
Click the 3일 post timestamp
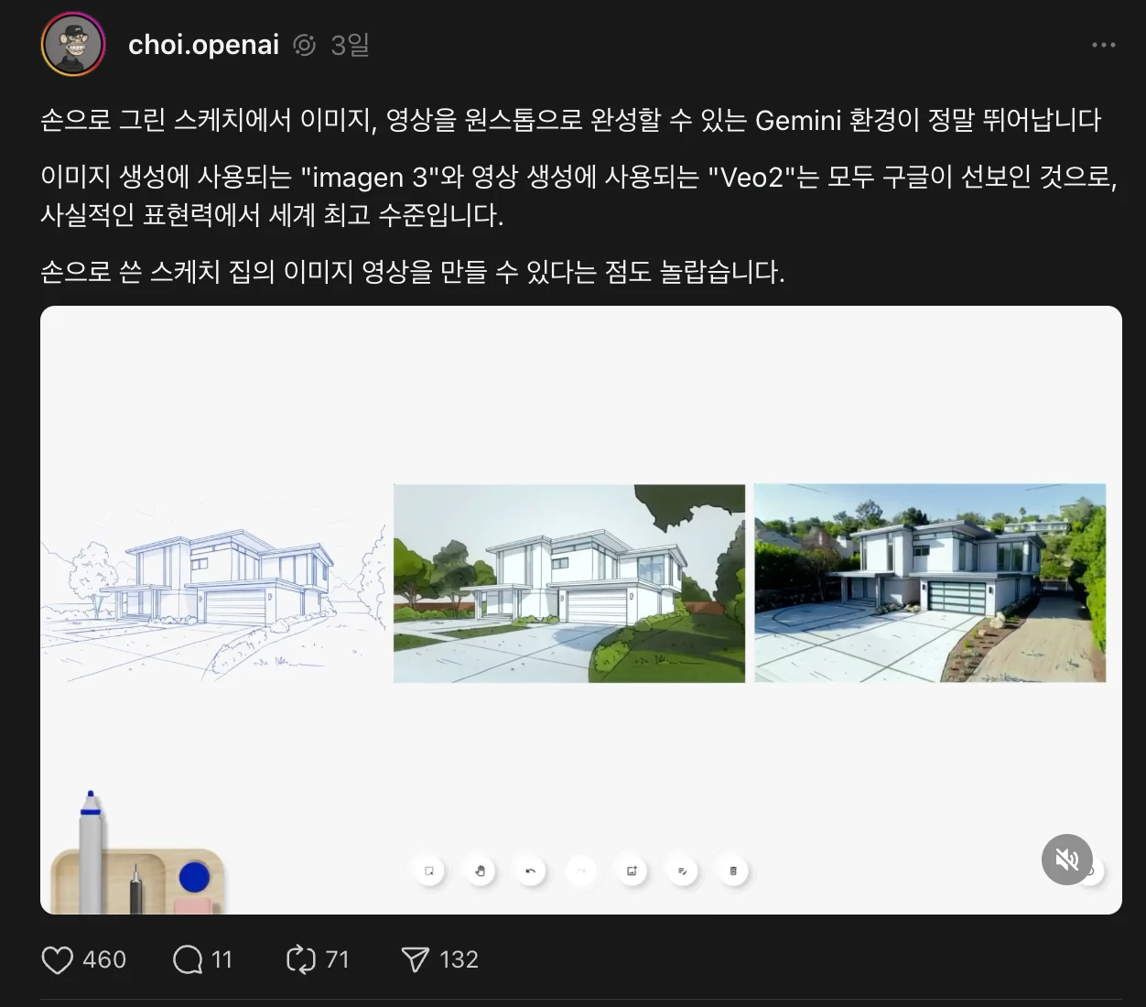pos(350,45)
